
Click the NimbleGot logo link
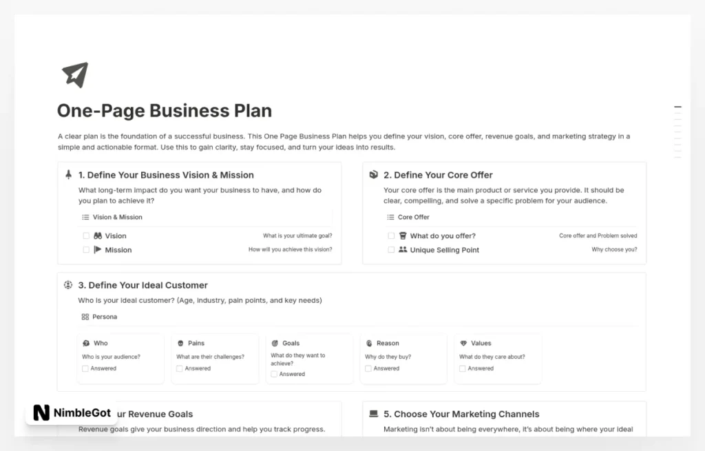pos(72,413)
